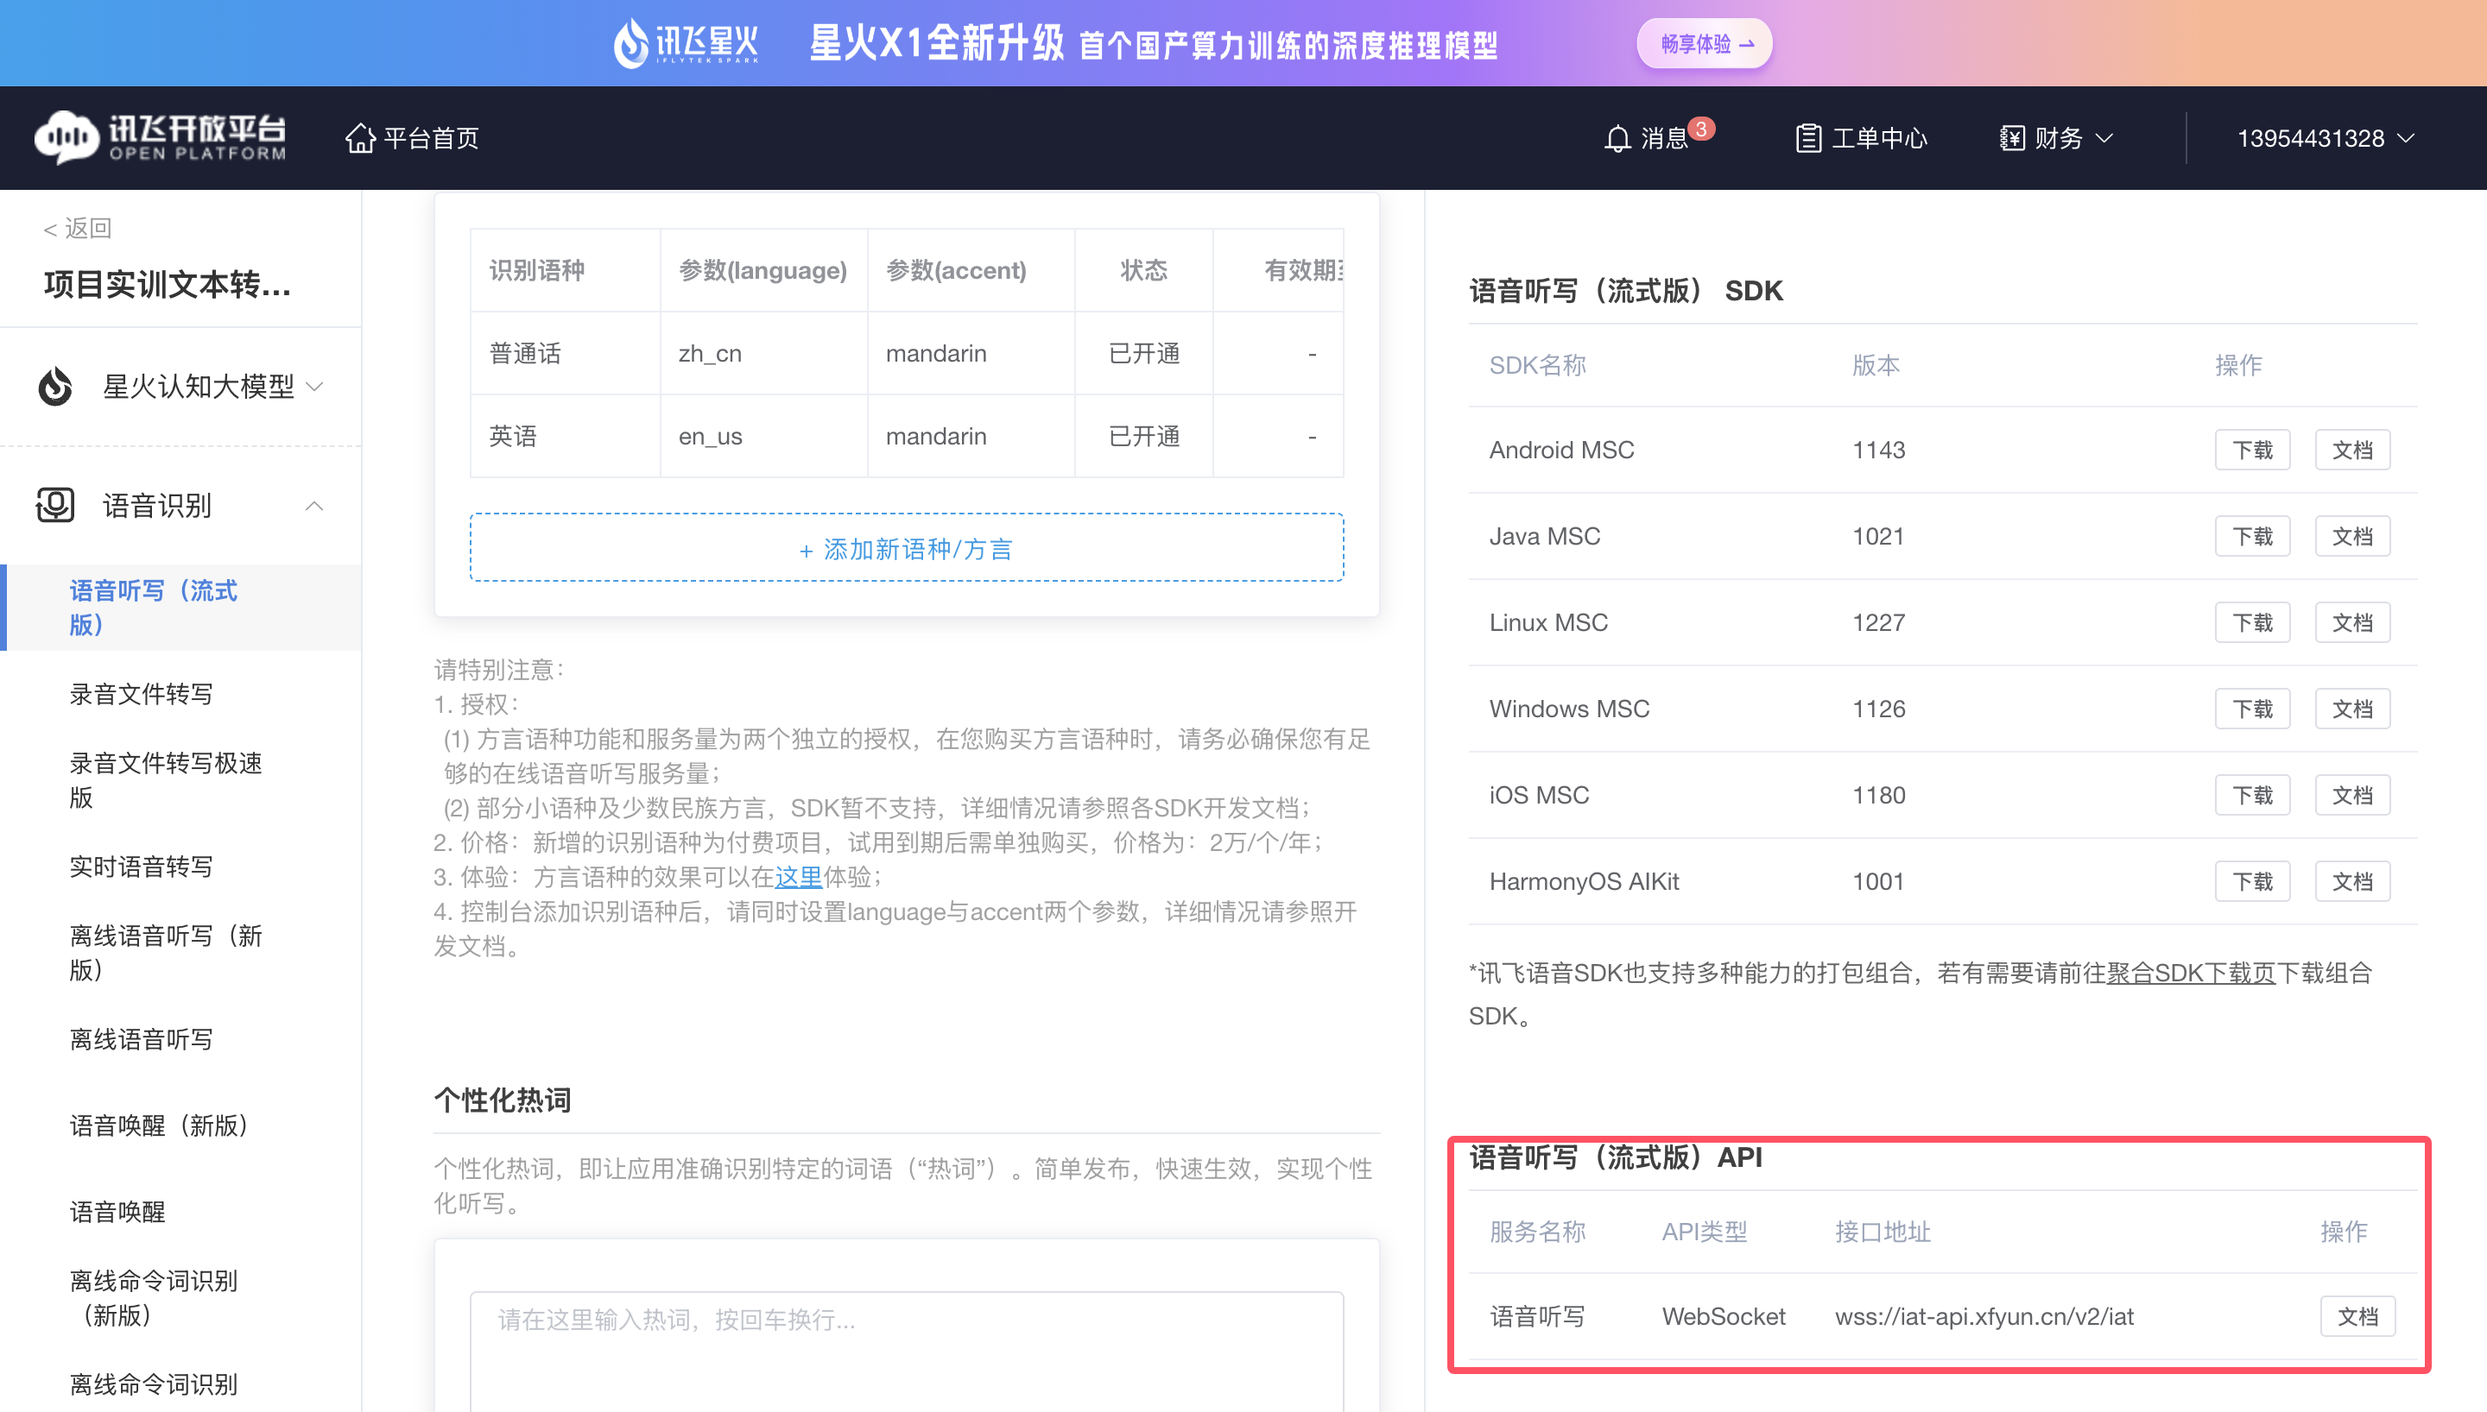Download the iOS MSC SDK
Screen dimensions: 2487x1412
point(2252,795)
